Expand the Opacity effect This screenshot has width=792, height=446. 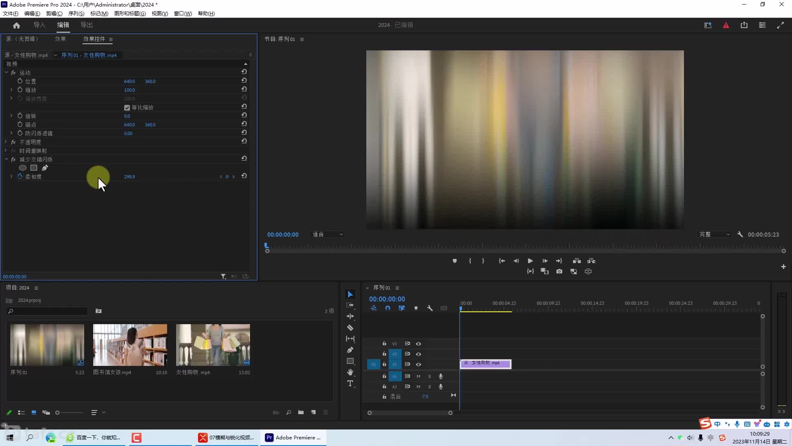coord(6,142)
